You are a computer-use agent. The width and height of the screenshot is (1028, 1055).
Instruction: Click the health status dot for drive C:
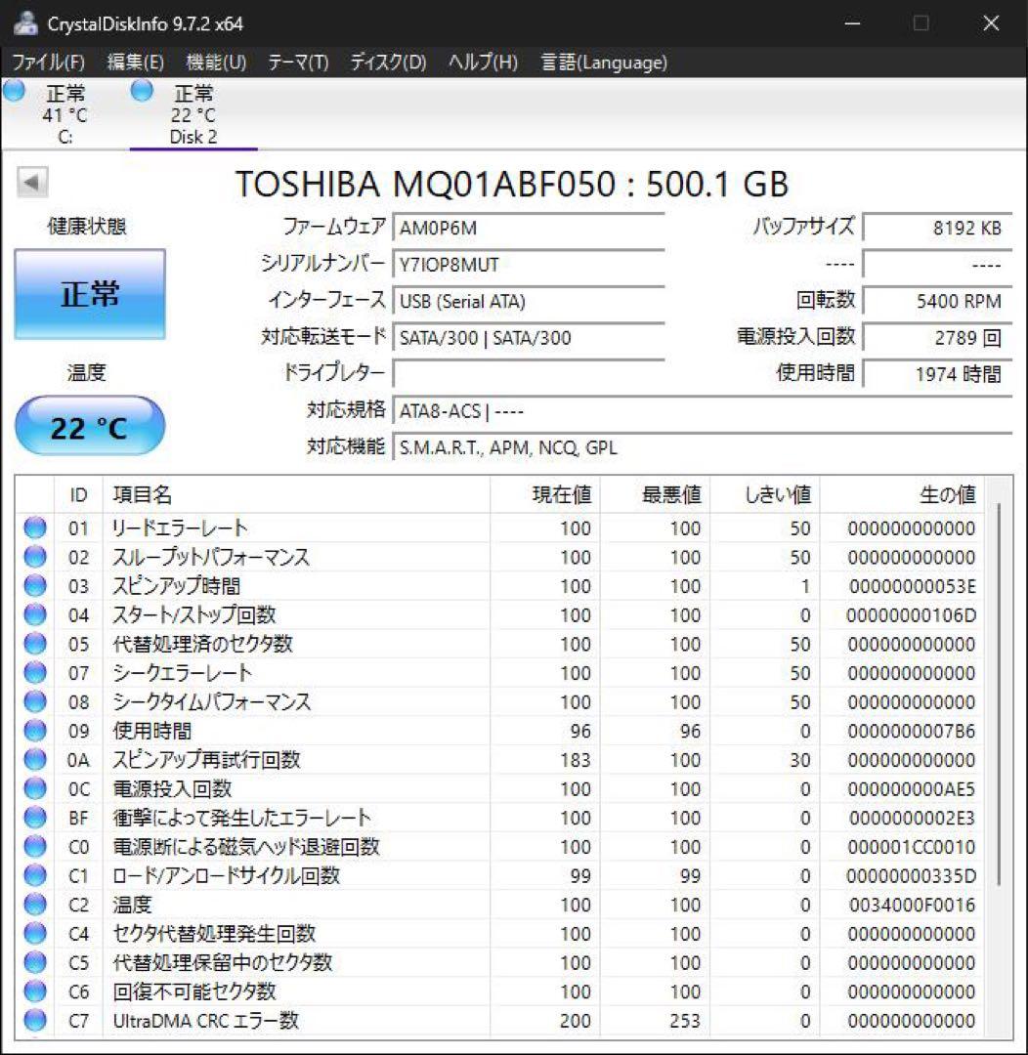(x=14, y=90)
